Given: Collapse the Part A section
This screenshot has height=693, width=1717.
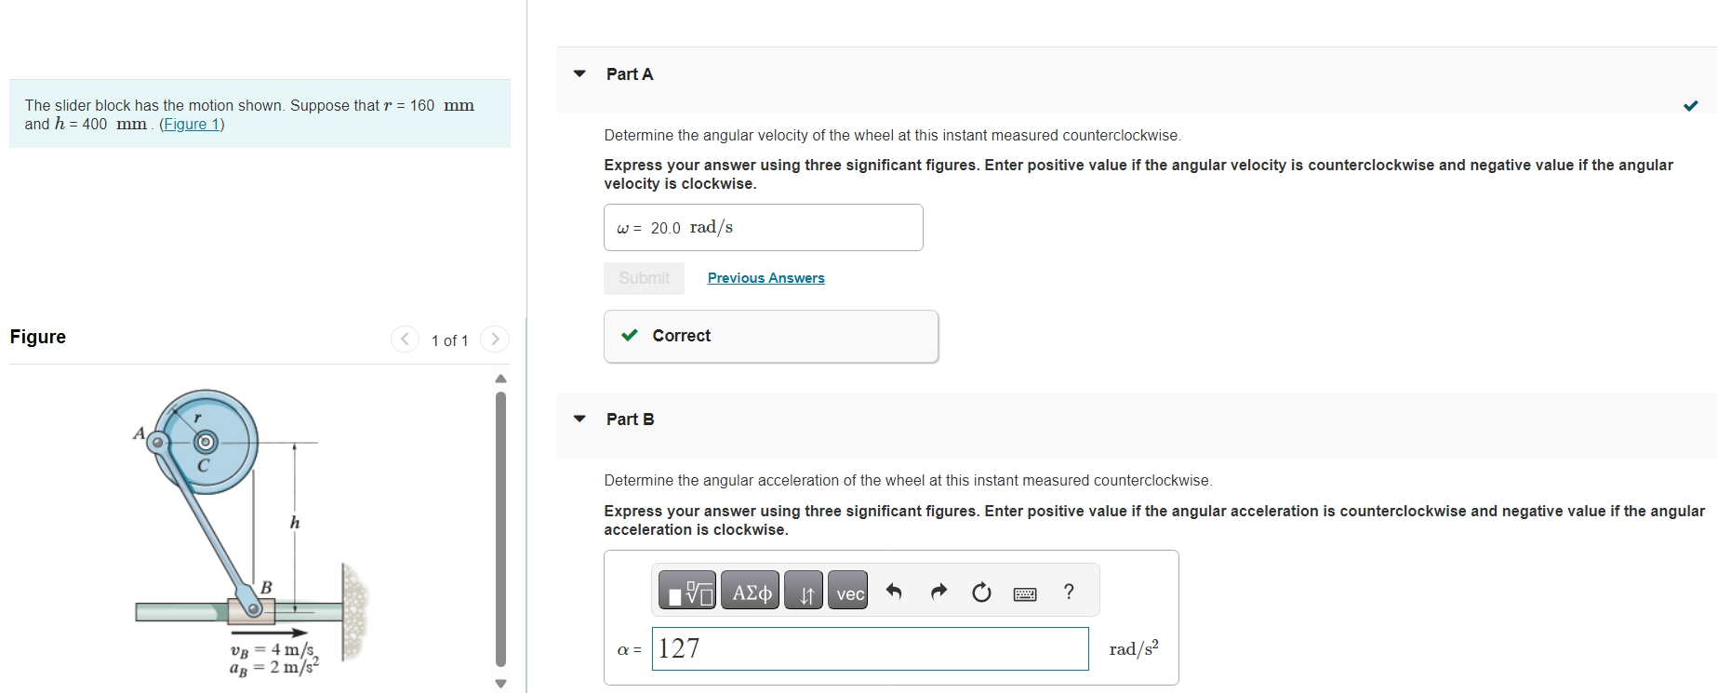Looking at the screenshot, I should [x=578, y=73].
